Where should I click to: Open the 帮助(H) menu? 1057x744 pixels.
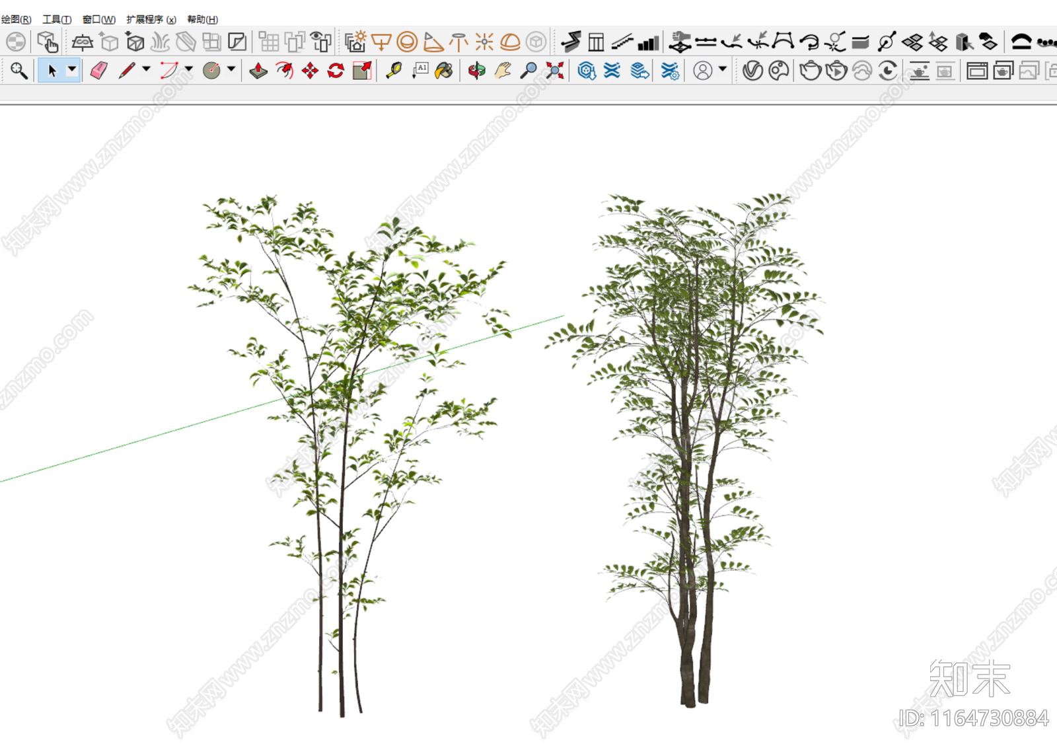click(x=202, y=19)
